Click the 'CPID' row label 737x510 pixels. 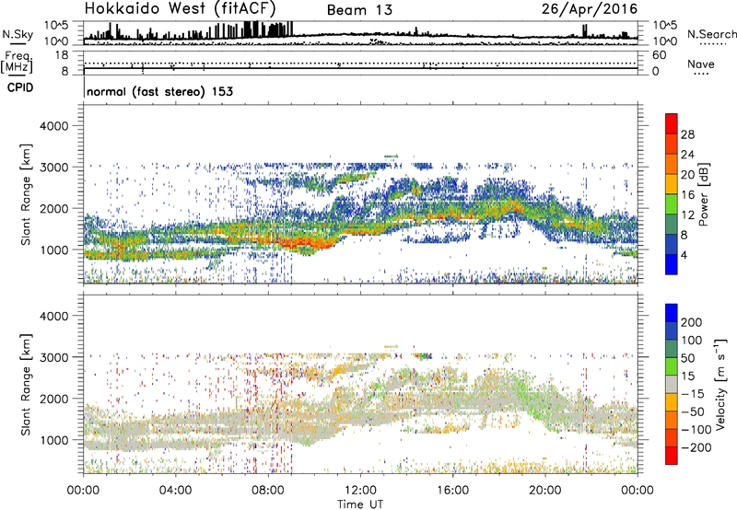pyautogui.click(x=20, y=87)
